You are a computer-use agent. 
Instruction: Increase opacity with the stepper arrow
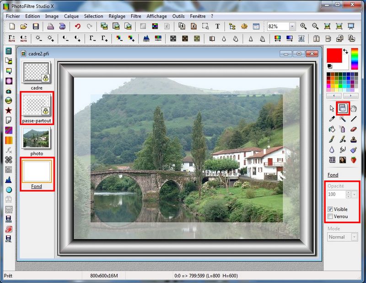[x=348, y=193]
